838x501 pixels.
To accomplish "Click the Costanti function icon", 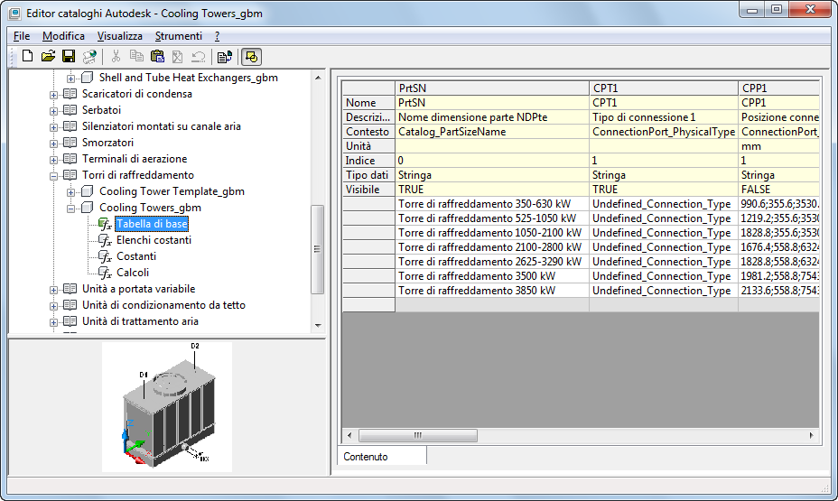I will coord(106,256).
